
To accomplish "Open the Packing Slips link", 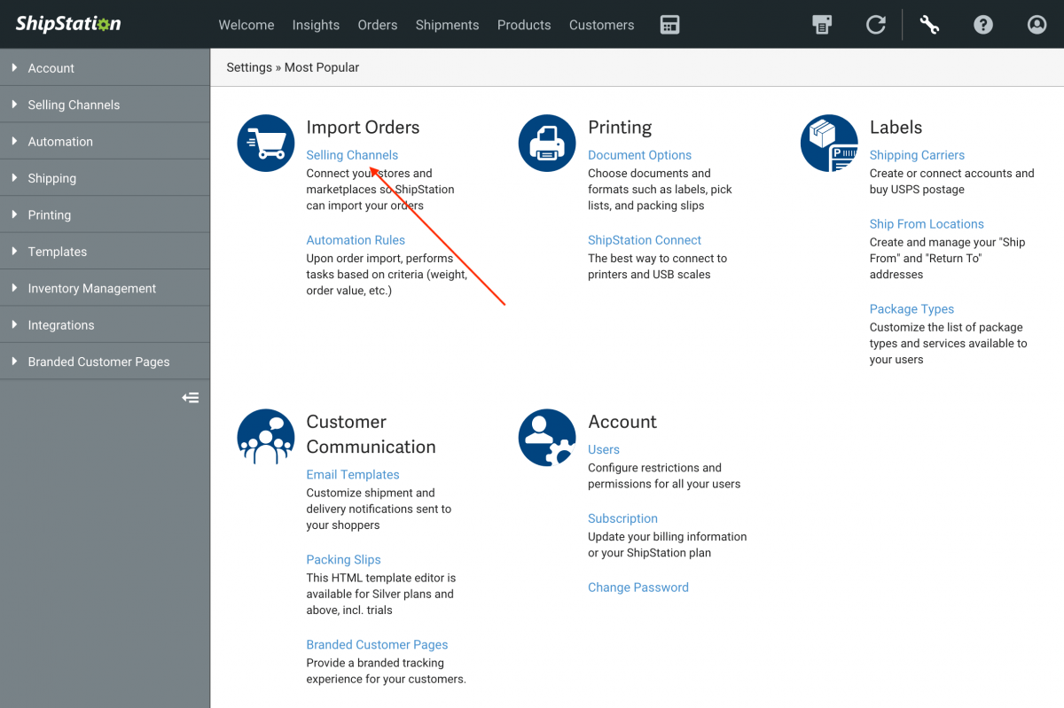I will point(343,560).
